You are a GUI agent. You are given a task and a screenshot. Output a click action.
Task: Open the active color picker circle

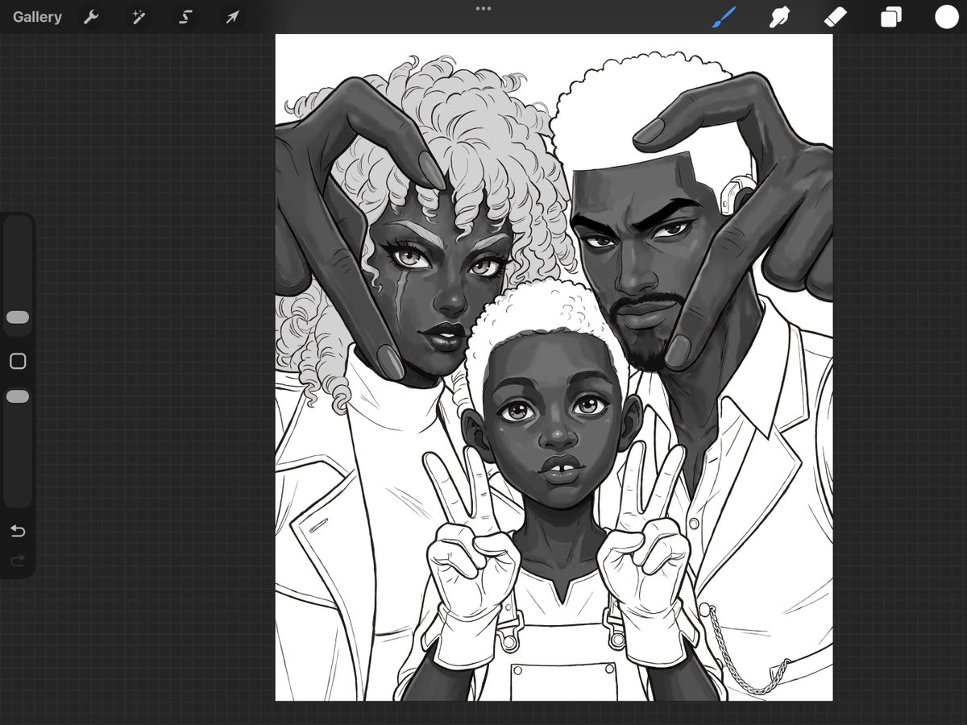[x=947, y=17]
